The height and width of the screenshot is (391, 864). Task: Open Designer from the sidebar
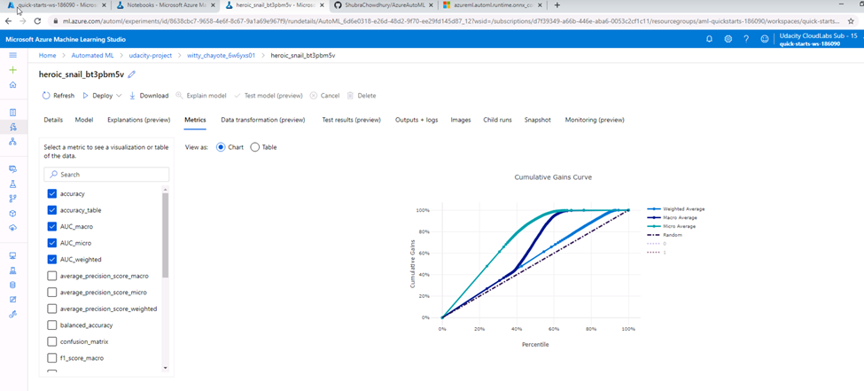(x=13, y=142)
